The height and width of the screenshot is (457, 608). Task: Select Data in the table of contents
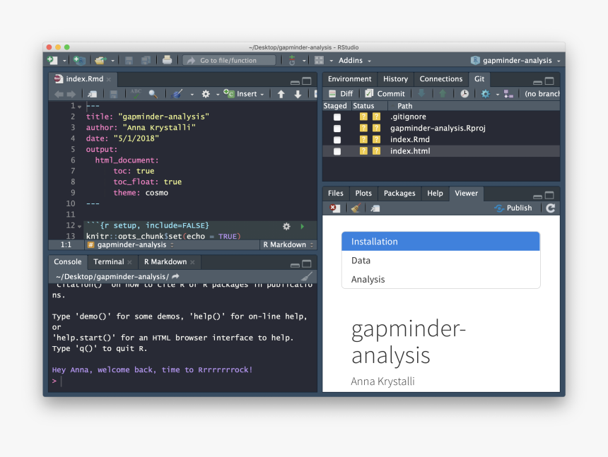[361, 261]
